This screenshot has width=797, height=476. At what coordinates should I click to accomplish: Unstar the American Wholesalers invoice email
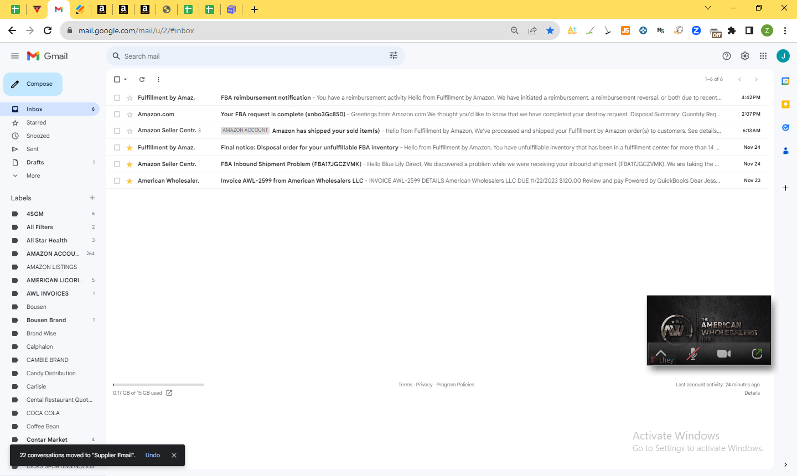130,181
